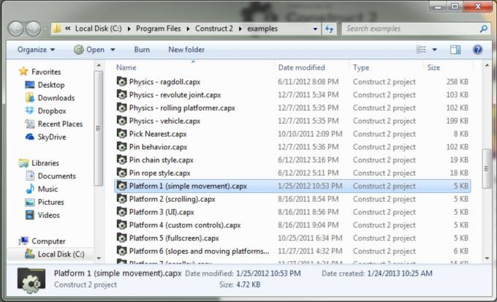Open the recent pages dropdown beside Forward

[x=45, y=29]
